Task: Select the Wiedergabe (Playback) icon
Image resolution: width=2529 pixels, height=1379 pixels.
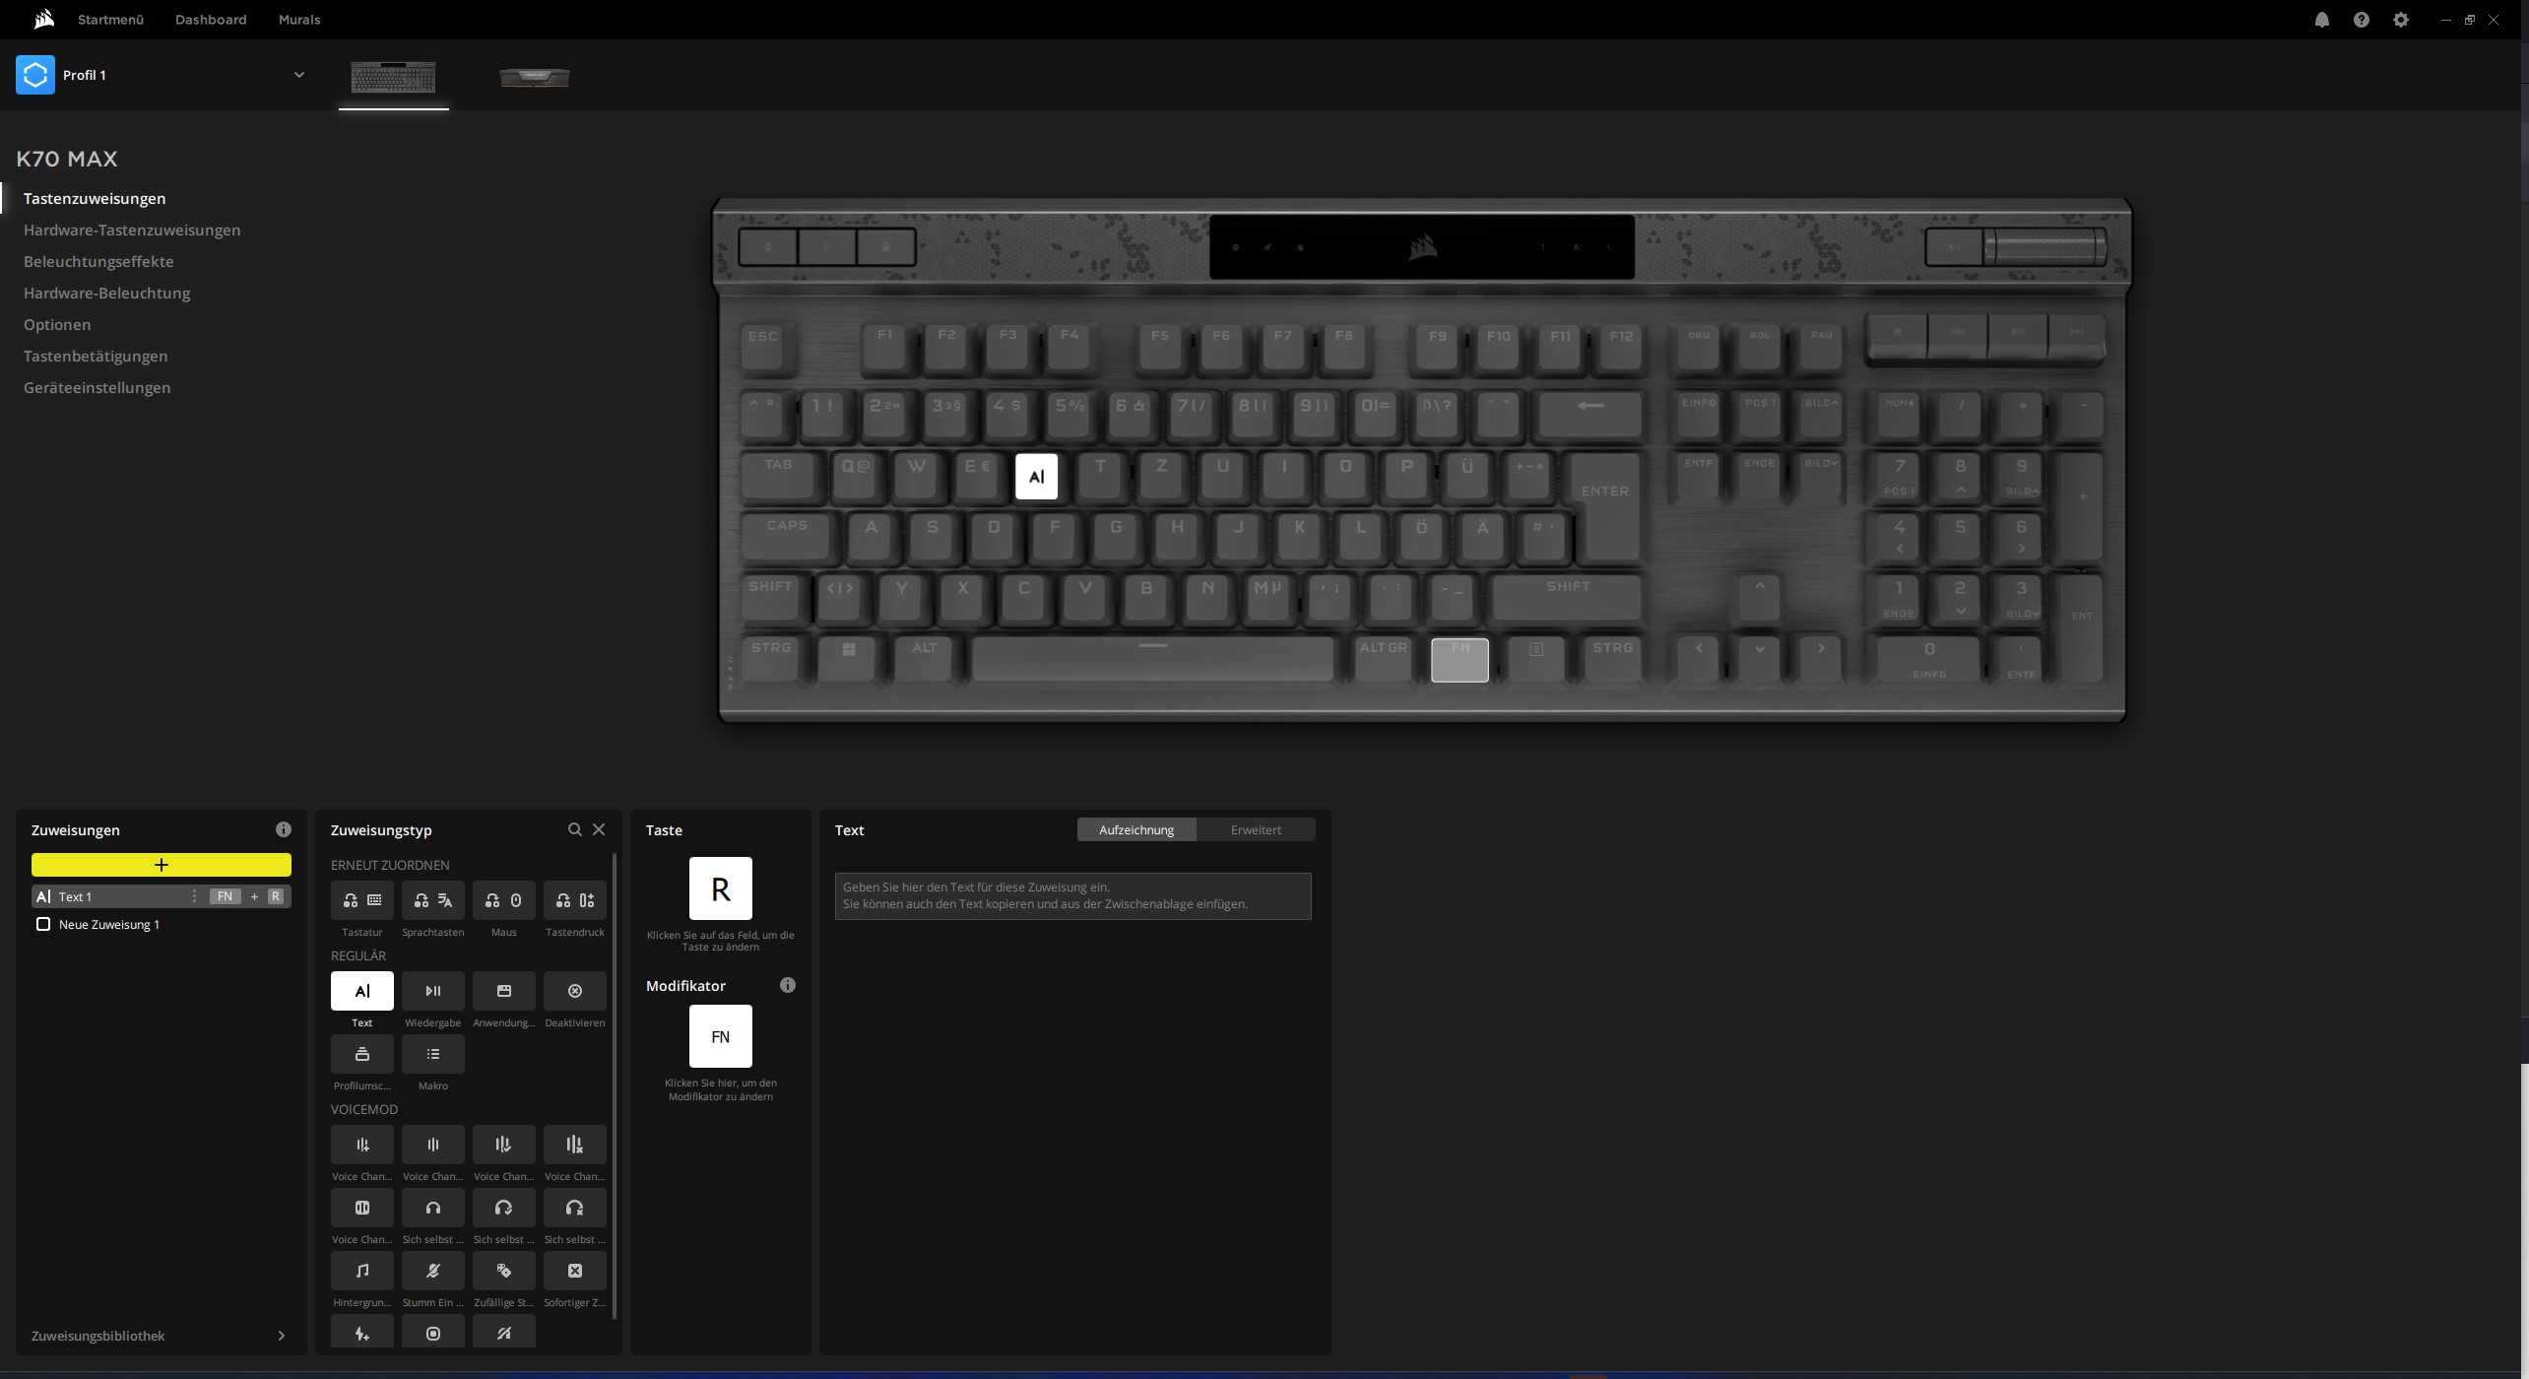Action: [x=432, y=990]
